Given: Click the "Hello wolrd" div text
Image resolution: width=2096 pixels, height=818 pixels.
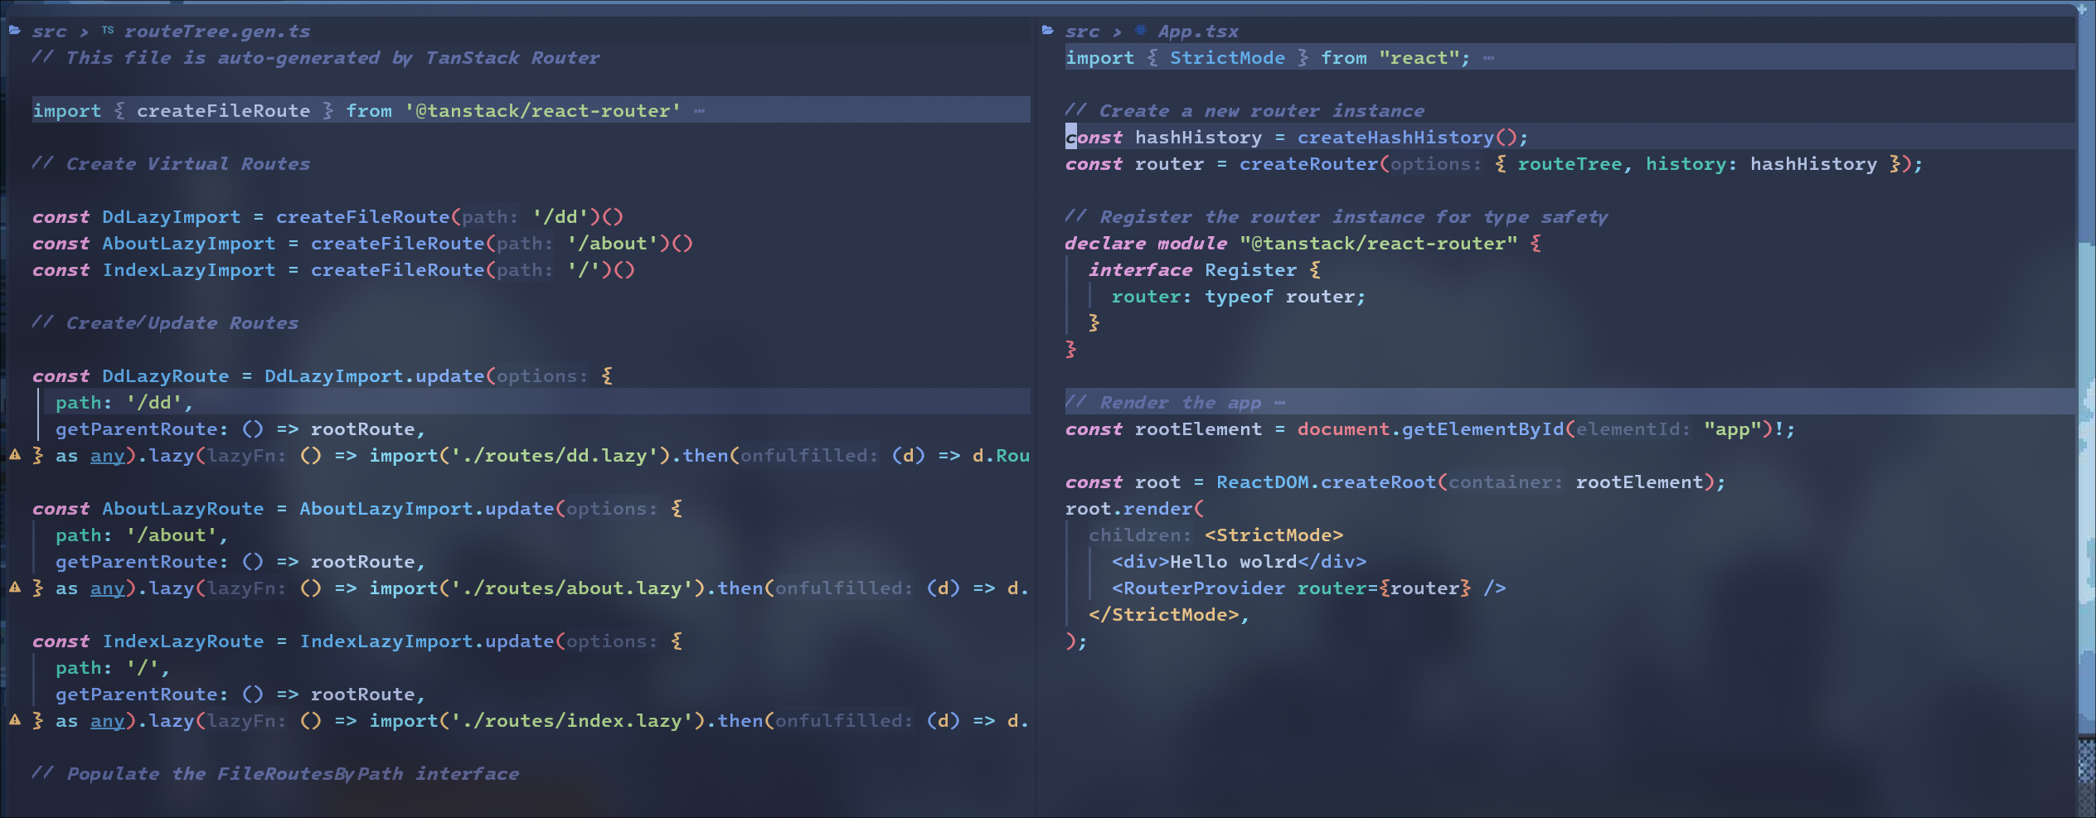Looking at the screenshot, I should pyautogui.click(x=1233, y=562).
